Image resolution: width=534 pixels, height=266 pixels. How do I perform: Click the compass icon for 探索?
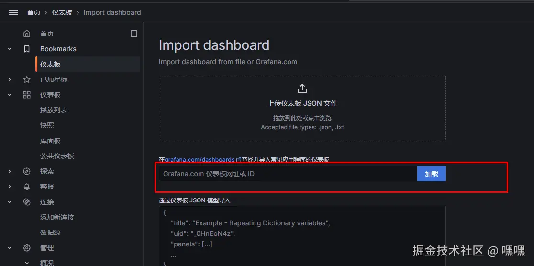pos(27,171)
